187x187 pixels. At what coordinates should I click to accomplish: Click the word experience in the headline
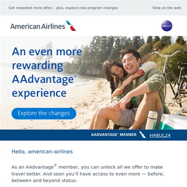pos(39,93)
